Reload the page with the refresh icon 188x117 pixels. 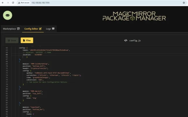point(13,3)
